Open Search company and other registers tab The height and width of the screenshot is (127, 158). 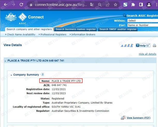[29, 29]
